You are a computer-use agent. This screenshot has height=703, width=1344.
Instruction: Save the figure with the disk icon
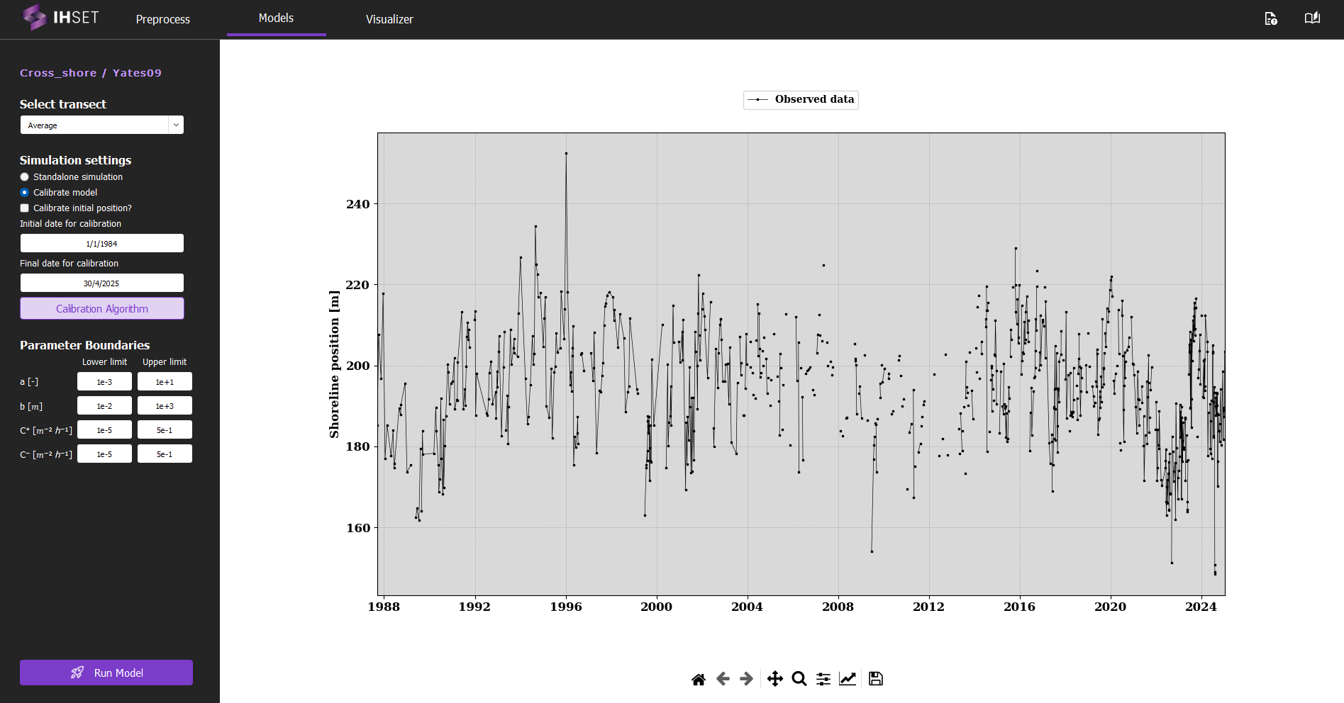coord(874,678)
